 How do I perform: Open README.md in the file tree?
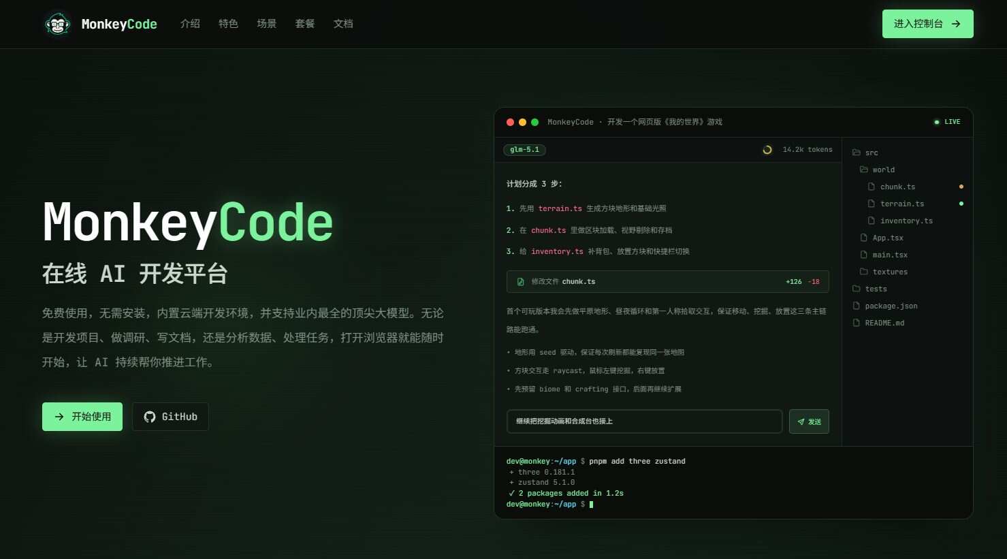tap(878, 323)
